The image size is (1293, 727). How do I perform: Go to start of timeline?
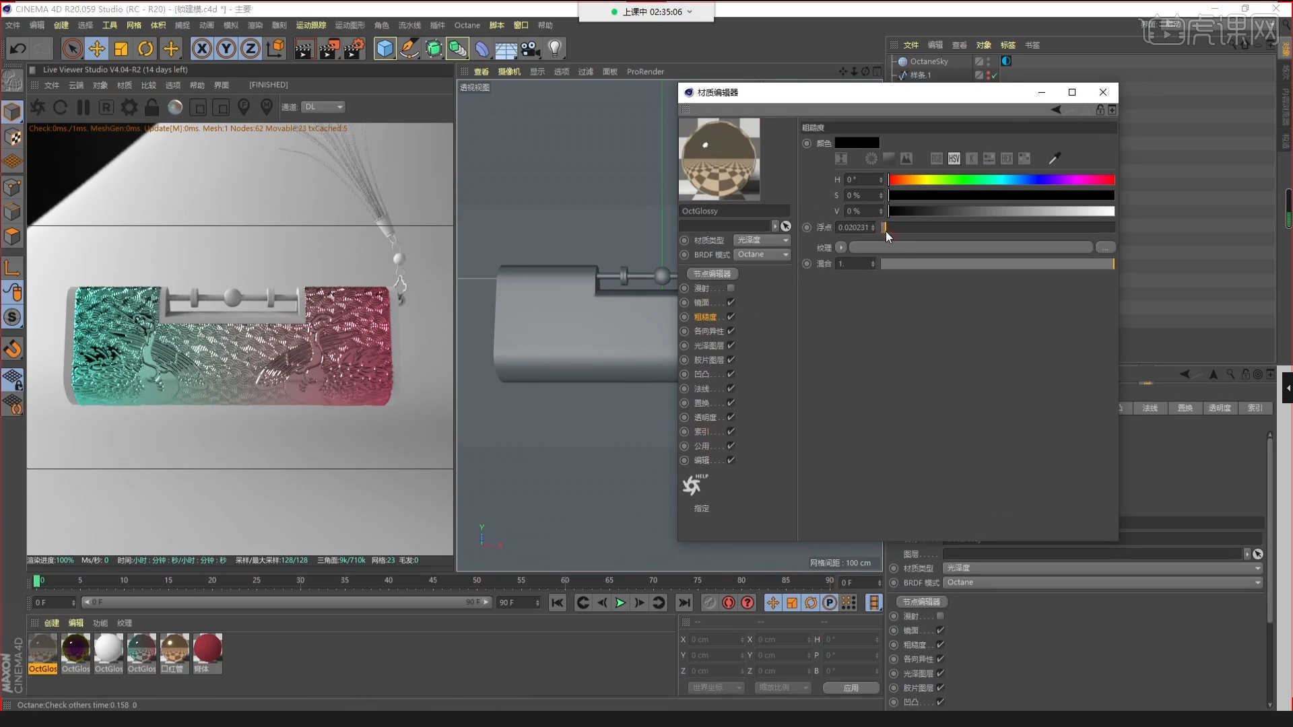[557, 602]
